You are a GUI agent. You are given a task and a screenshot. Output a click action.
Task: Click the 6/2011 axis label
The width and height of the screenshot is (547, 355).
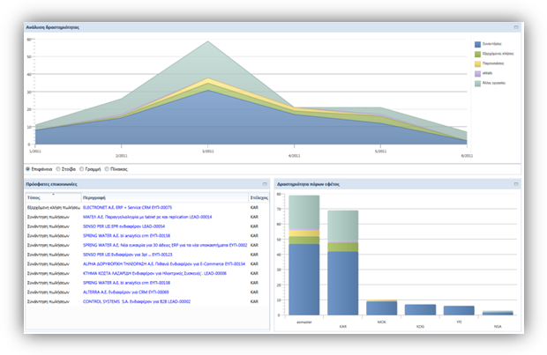coord(467,155)
